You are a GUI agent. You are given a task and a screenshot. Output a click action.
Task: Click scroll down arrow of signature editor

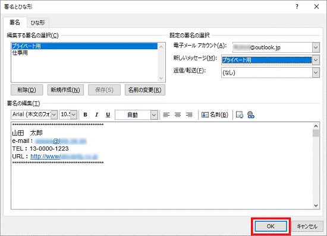click(x=316, y=205)
